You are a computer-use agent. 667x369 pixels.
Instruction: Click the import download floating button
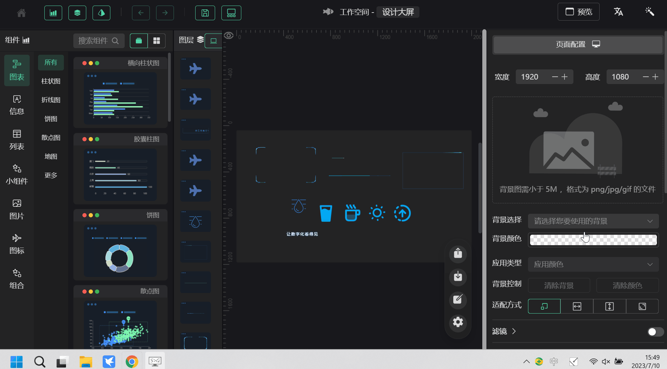pyautogui.click(x=458, y=277)
